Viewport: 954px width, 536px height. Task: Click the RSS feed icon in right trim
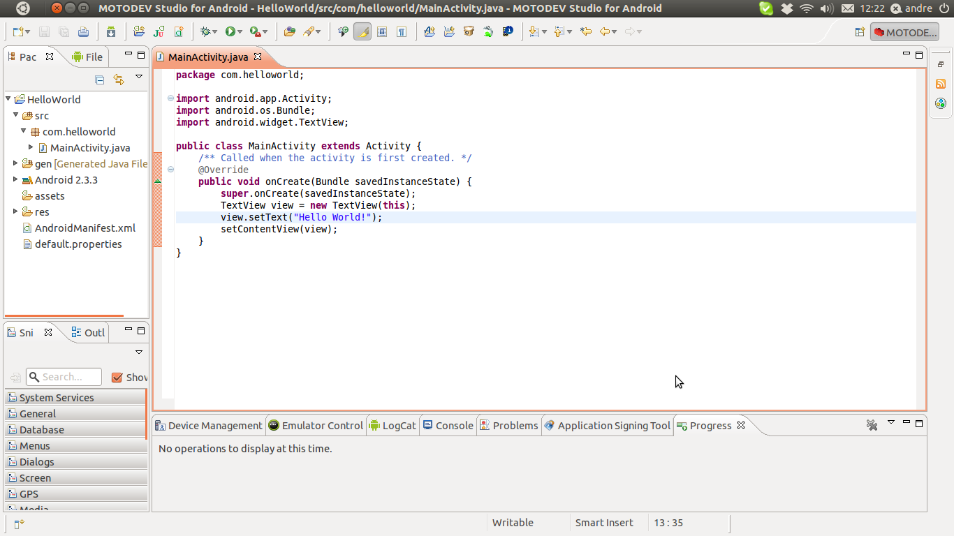click(x=941, y=84)
